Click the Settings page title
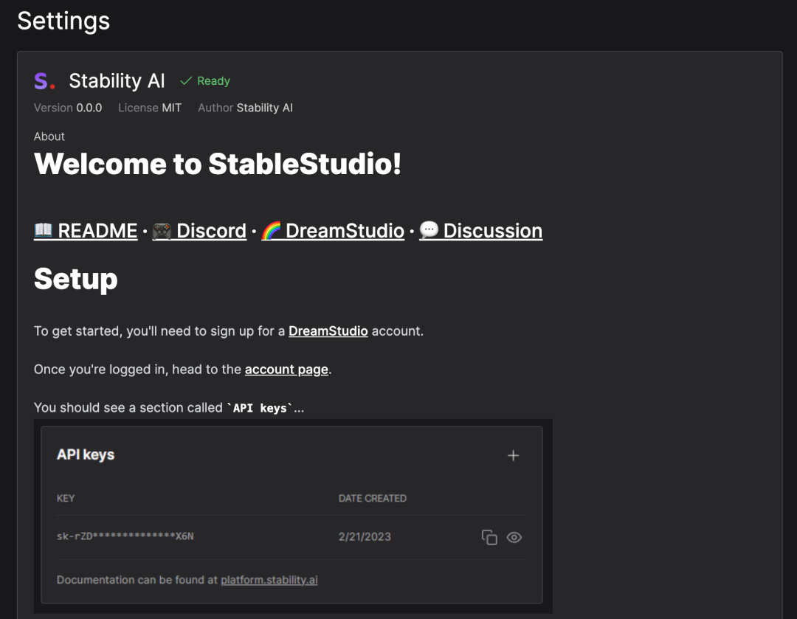 [x=63, y=21]
